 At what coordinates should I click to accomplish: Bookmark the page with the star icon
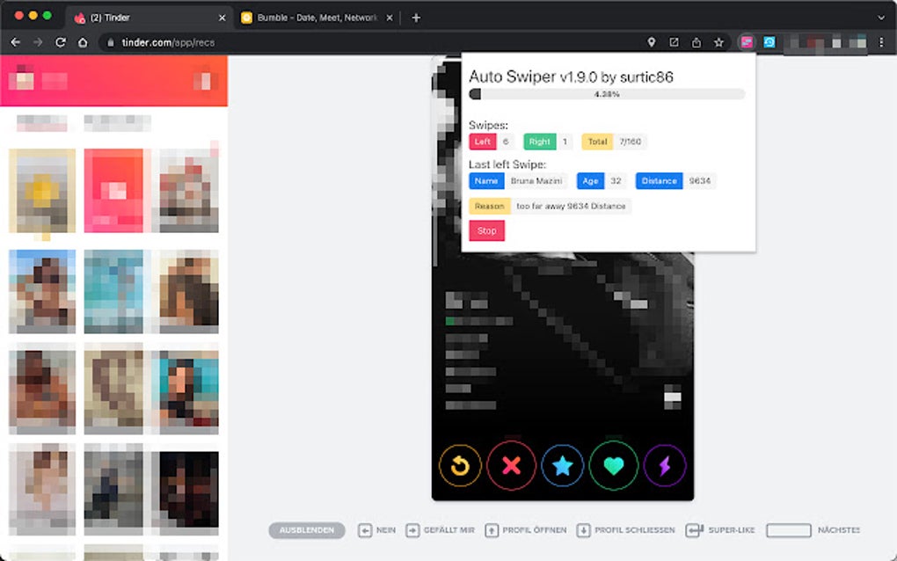tap(720, 41)
